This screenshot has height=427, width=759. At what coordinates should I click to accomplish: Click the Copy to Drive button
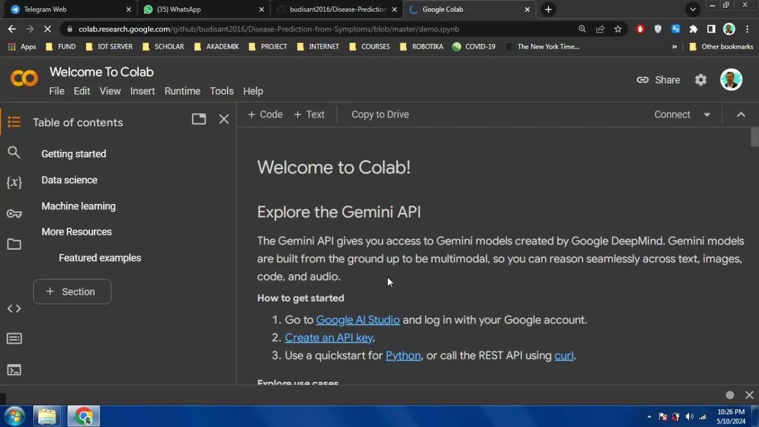(x=380, y=114)
